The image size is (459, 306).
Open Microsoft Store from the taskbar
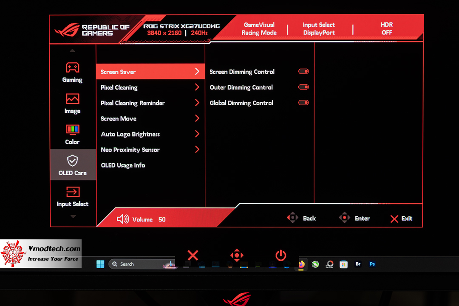tap(344, 264)
